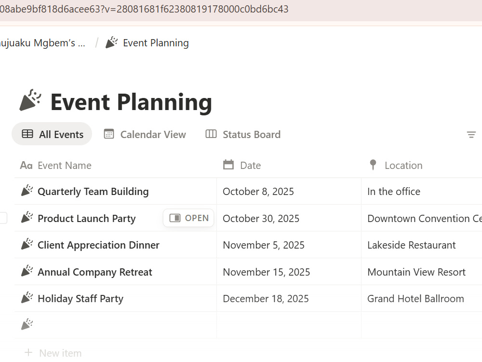Click the October 30, 2025 date cell

(x=289, y=218)
